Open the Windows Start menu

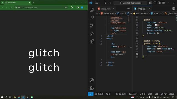tap(2, 97)
